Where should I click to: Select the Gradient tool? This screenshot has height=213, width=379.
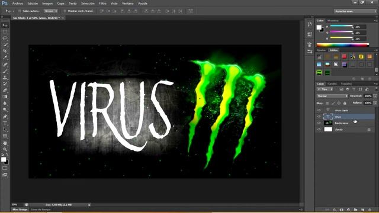point(5,97)
